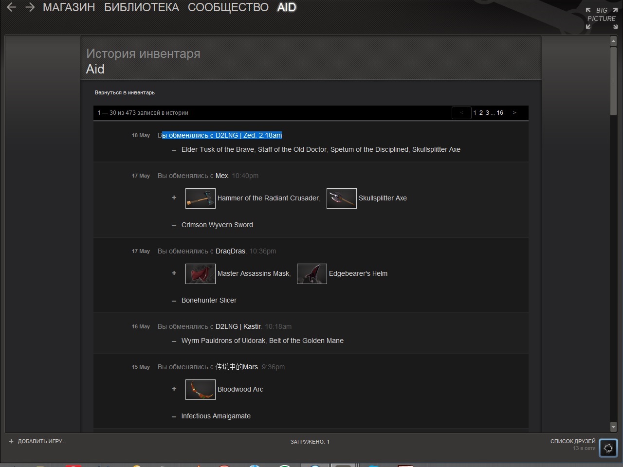This screenshot has width=623, height=467.
Task: Click Edgebearer's Helm thumbnail
Action: [x=312, y=274]
